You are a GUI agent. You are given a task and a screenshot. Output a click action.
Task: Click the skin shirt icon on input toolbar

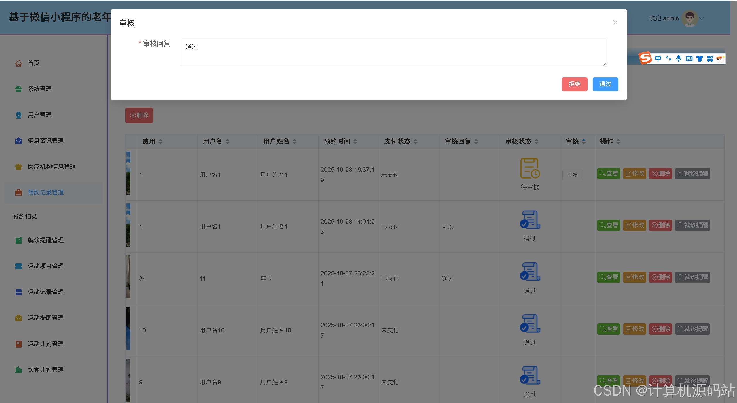click(700, 59)
